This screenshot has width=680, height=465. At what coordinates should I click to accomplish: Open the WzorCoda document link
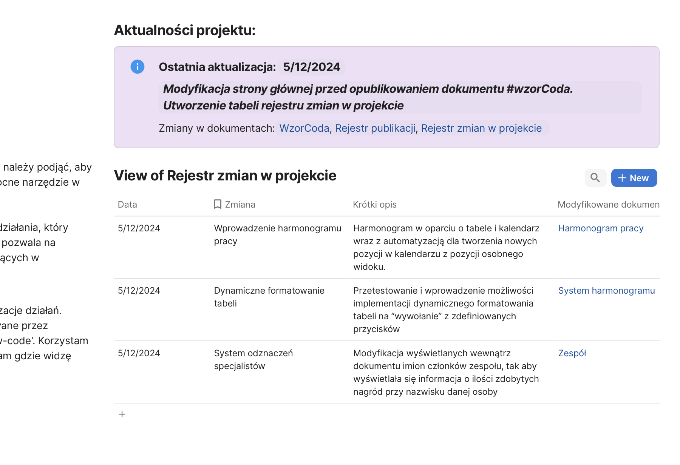(x=304, y=128)
